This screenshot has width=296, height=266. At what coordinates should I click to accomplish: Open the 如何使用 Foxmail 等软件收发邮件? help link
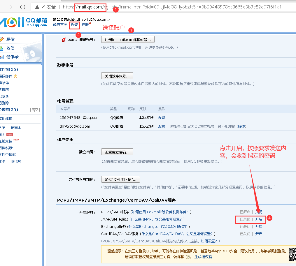pos(160,212)
